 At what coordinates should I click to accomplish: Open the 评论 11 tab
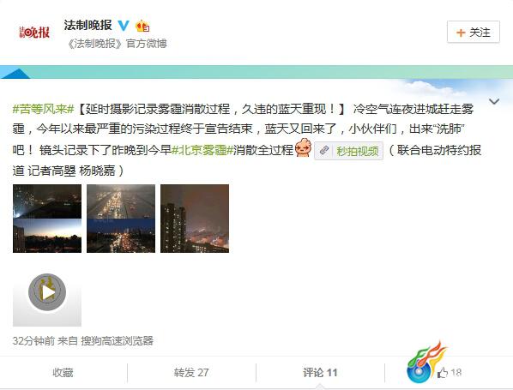coord(320,372)
